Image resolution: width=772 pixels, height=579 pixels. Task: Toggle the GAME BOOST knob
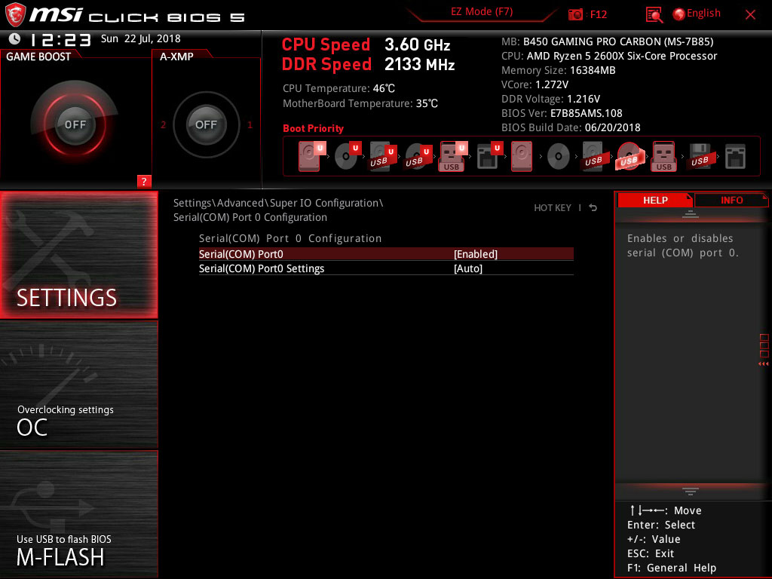click(x=75, y=124)
